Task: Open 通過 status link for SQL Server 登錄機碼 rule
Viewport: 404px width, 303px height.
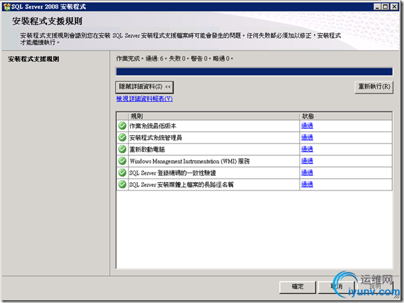Action: click(x=307, y=173)
